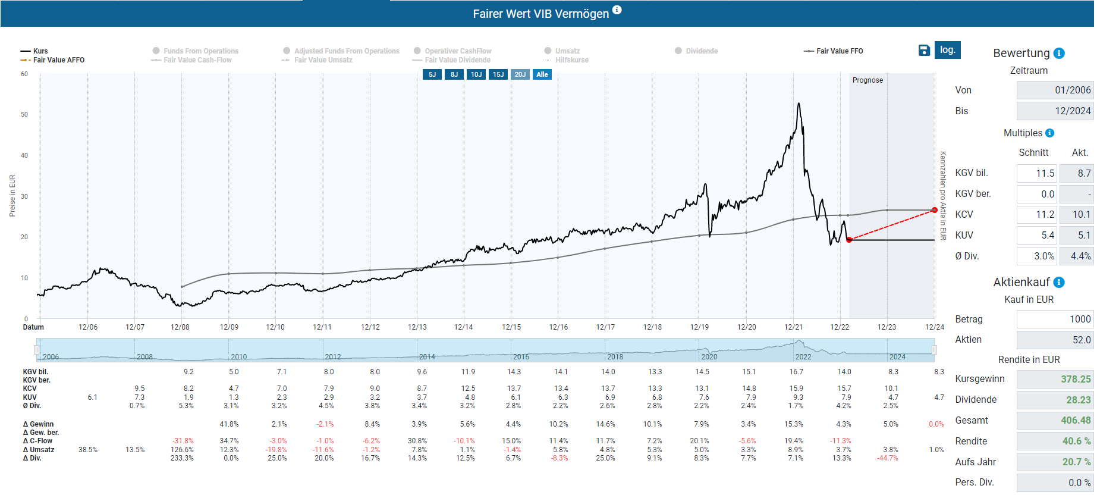Click the Bewertung info icon
The image size is (1097, 498).
point(1059,54)
